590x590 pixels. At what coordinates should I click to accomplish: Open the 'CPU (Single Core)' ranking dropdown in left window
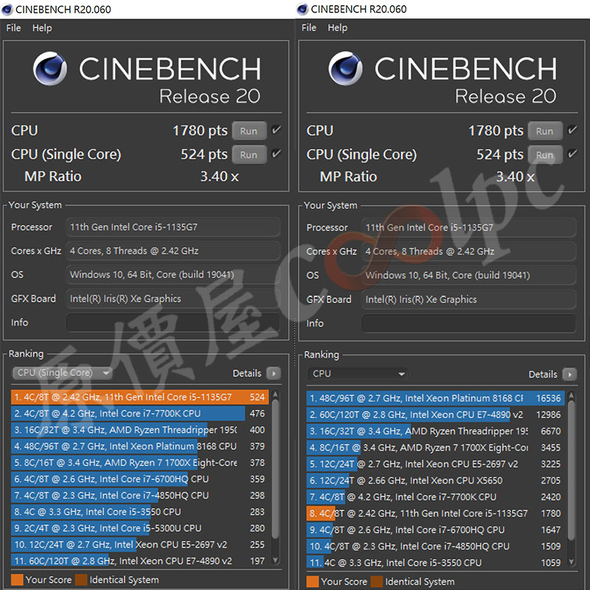(63, 373)
